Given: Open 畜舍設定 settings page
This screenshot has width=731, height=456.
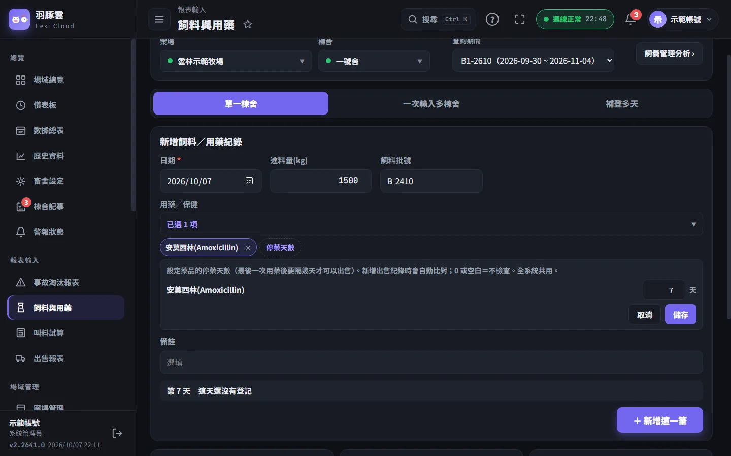Looking at the screenshot, I should 66,181.
